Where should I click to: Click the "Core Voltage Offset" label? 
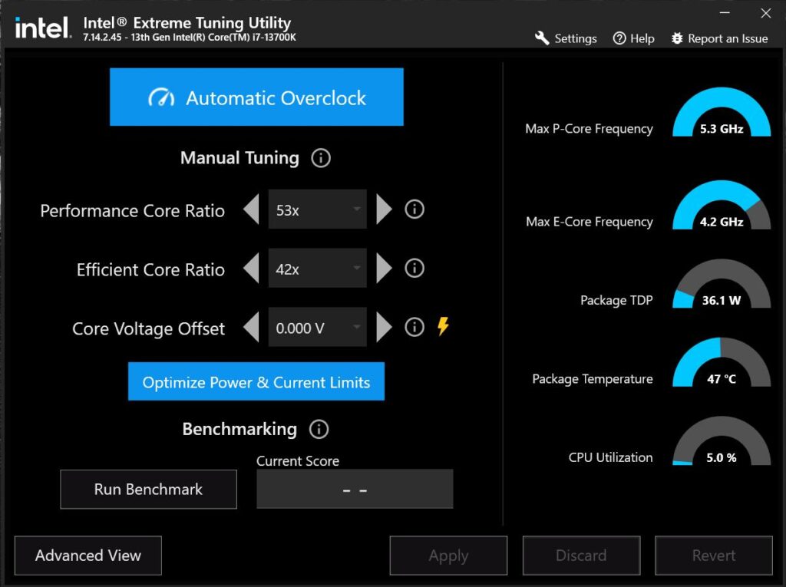pos(148,329)
